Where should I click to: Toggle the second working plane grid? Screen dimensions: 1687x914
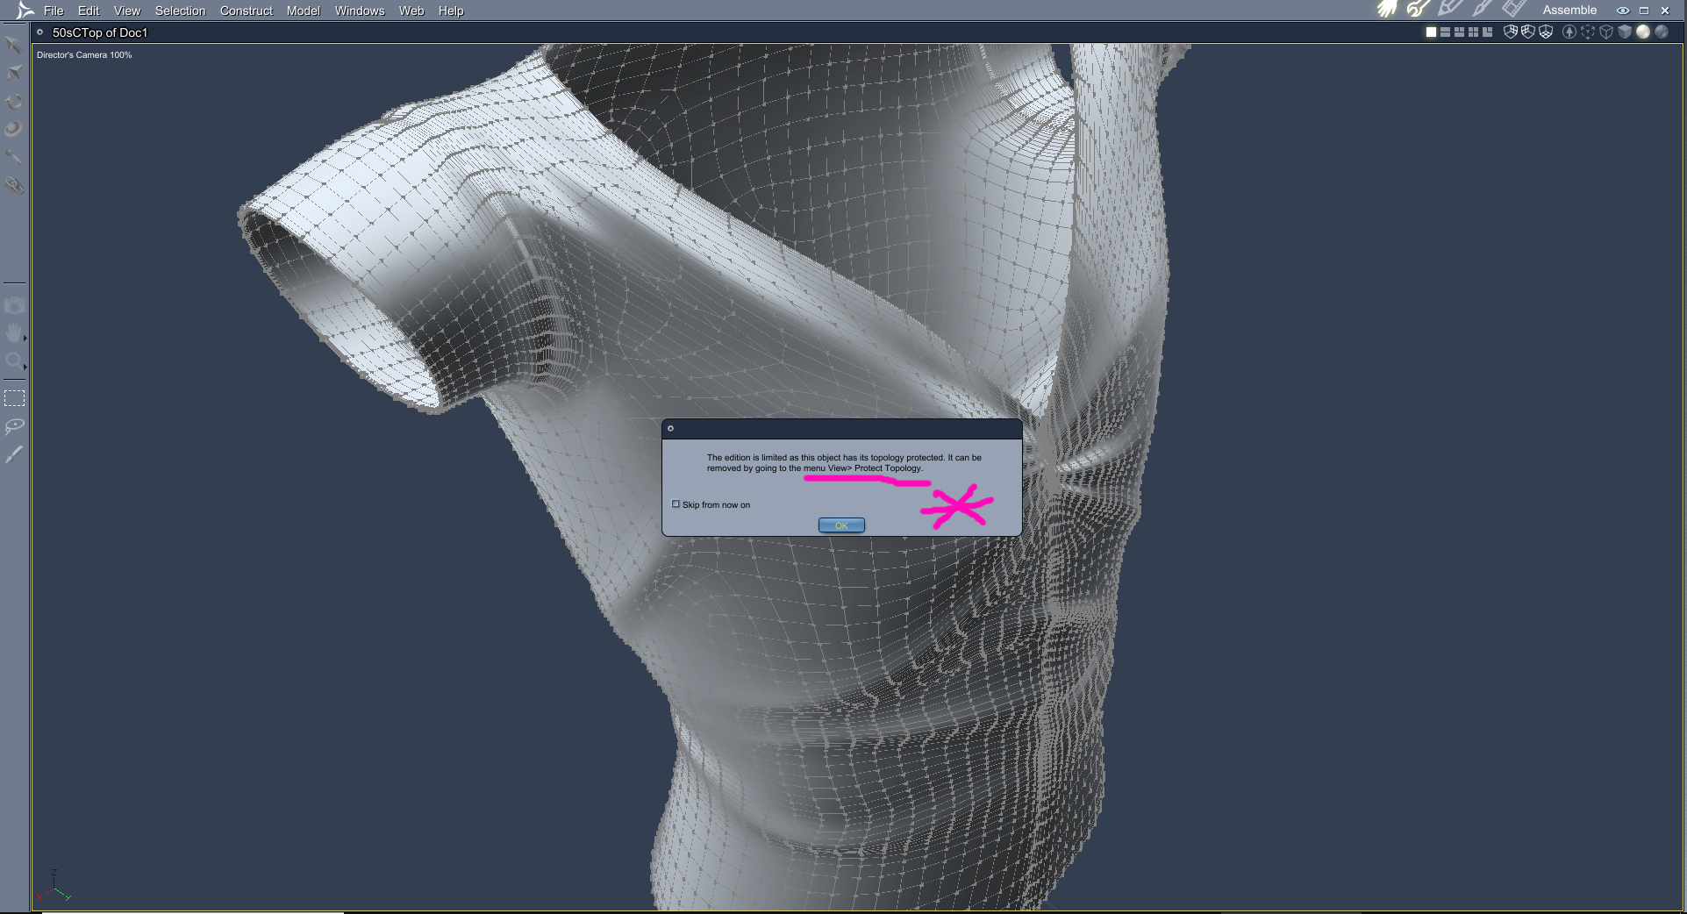click(1528, 32)
